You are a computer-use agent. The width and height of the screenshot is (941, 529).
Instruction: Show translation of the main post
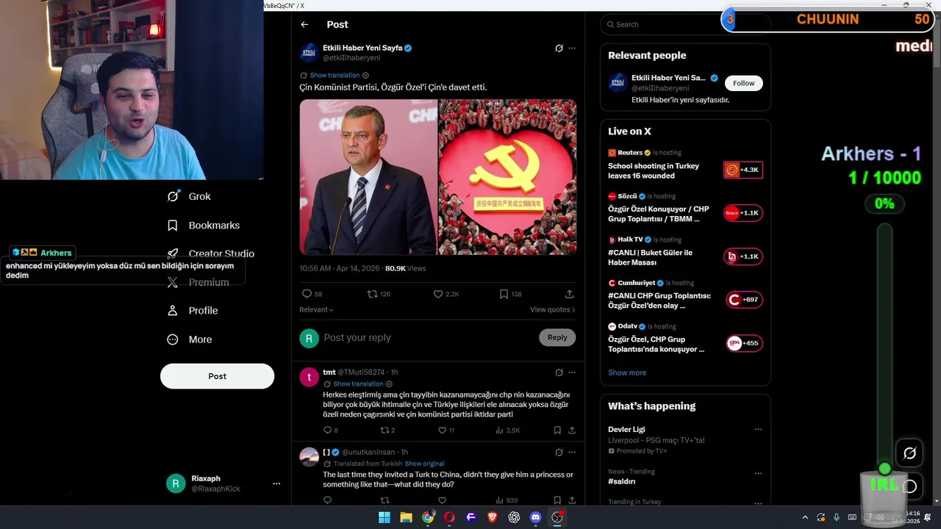[334, 75]
